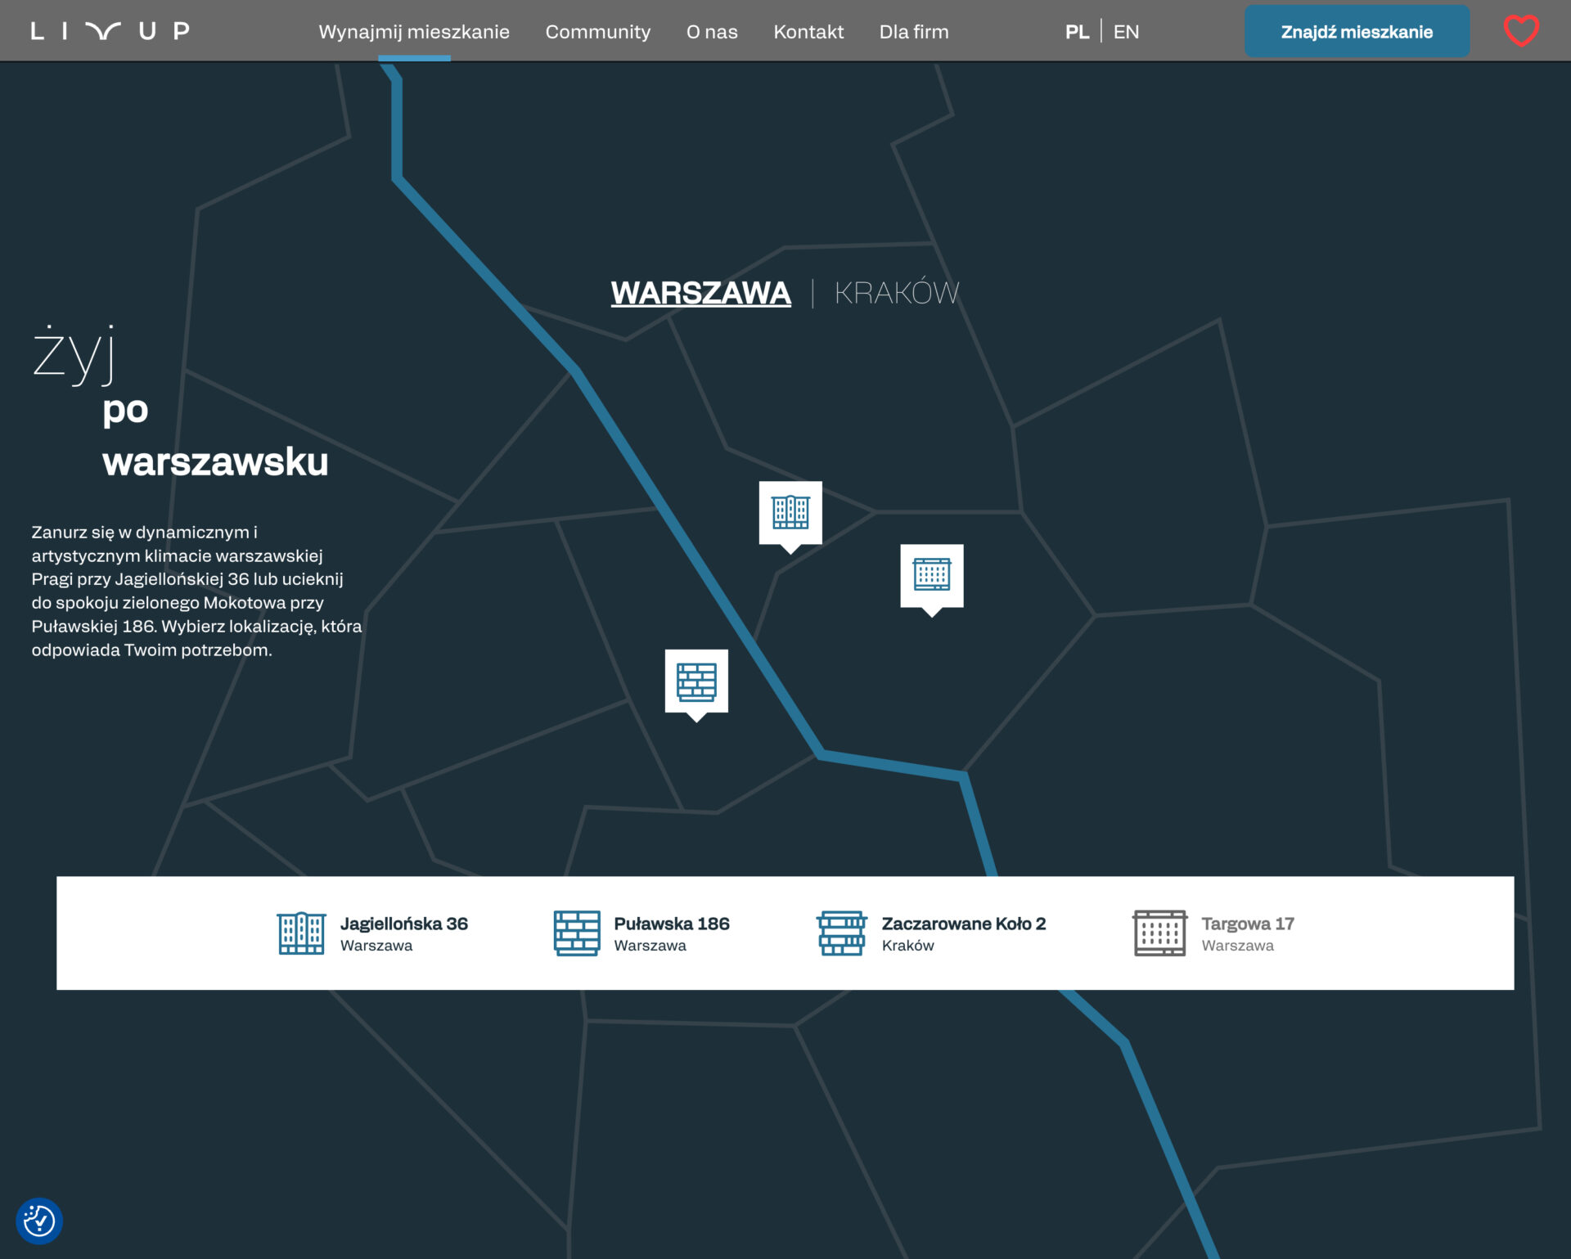1571x1259 pixels.
Task: Click the LivUp logo
Action: click(x=110, y=31)
